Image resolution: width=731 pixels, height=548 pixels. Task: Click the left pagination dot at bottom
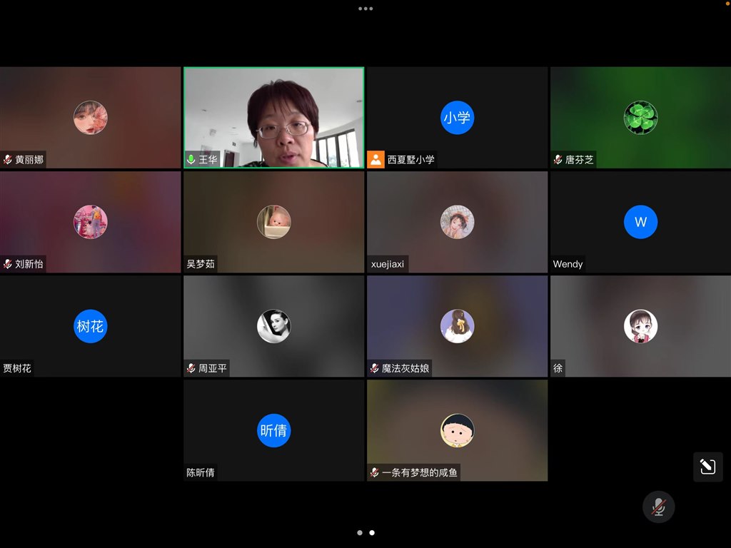359,532
